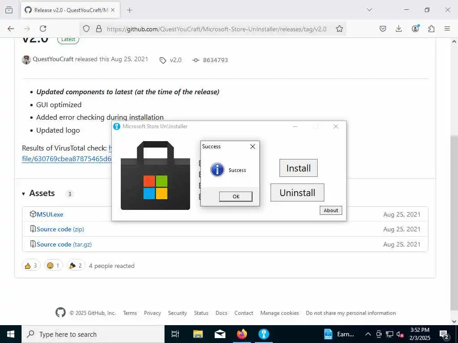Viewport: 458px width, 343px height.
Task: Click the browser back arrow
Action: click(x=11, y=29)
